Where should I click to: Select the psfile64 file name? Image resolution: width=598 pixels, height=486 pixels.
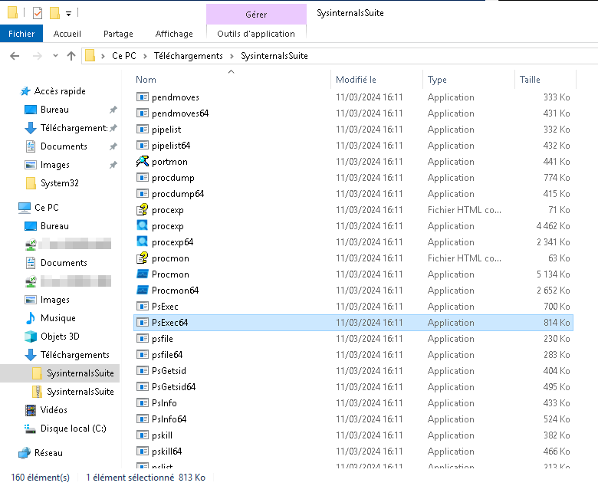pyautogui.click(x=167, y=355)
